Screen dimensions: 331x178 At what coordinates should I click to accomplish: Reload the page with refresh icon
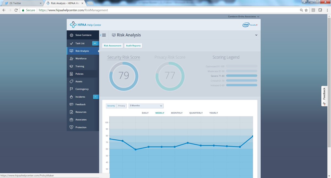coord(16,10)
